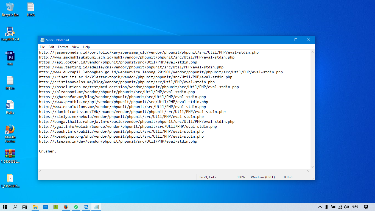Open taskbar search magnifier
The width and height of the screenshot is (375, 211).
pyautogui.click(x=15, y=207)
